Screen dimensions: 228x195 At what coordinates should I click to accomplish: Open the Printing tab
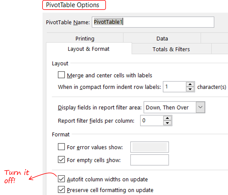click(85, 38)
